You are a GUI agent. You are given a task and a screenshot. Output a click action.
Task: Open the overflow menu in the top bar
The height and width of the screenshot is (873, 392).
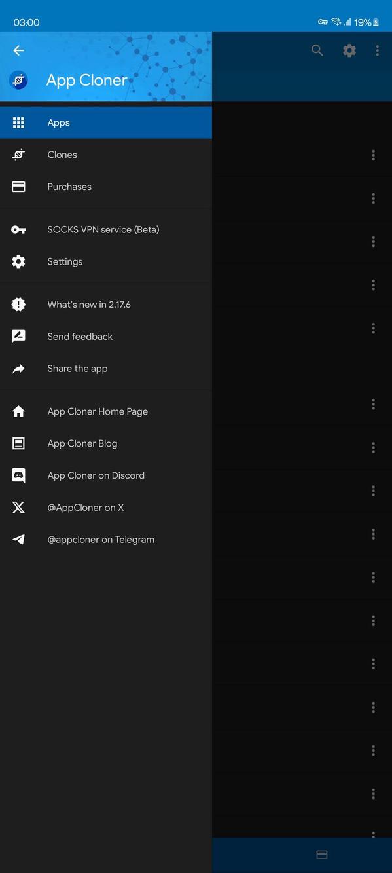tap(376, 50)
